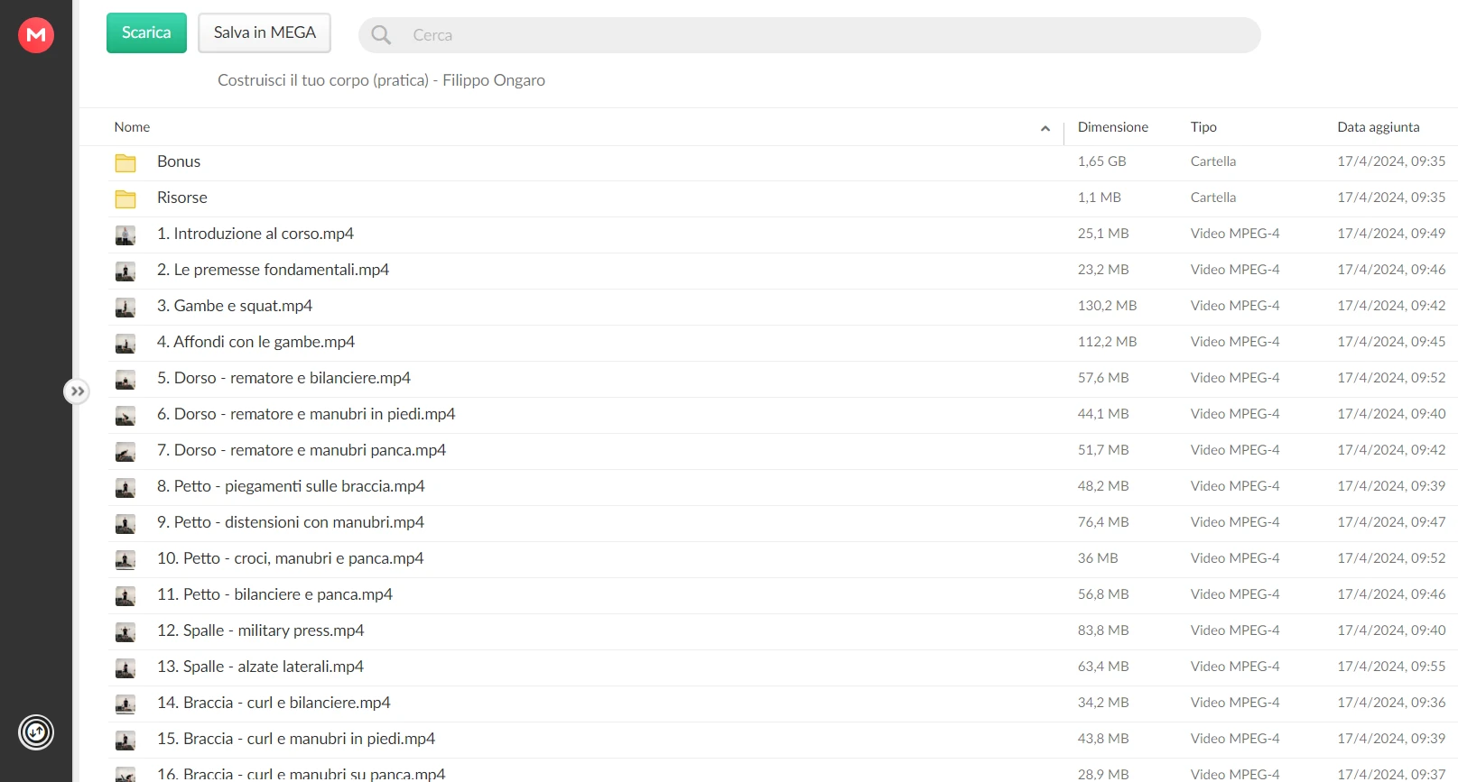Click video thumbnail for 7. Dorso manubri panca
The height and width of the screenshot is (782, 1458).
[x=125, y=451]
